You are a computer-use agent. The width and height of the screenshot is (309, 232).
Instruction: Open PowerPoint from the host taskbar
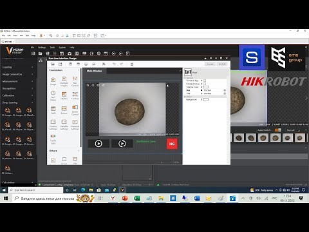point(125,198)
